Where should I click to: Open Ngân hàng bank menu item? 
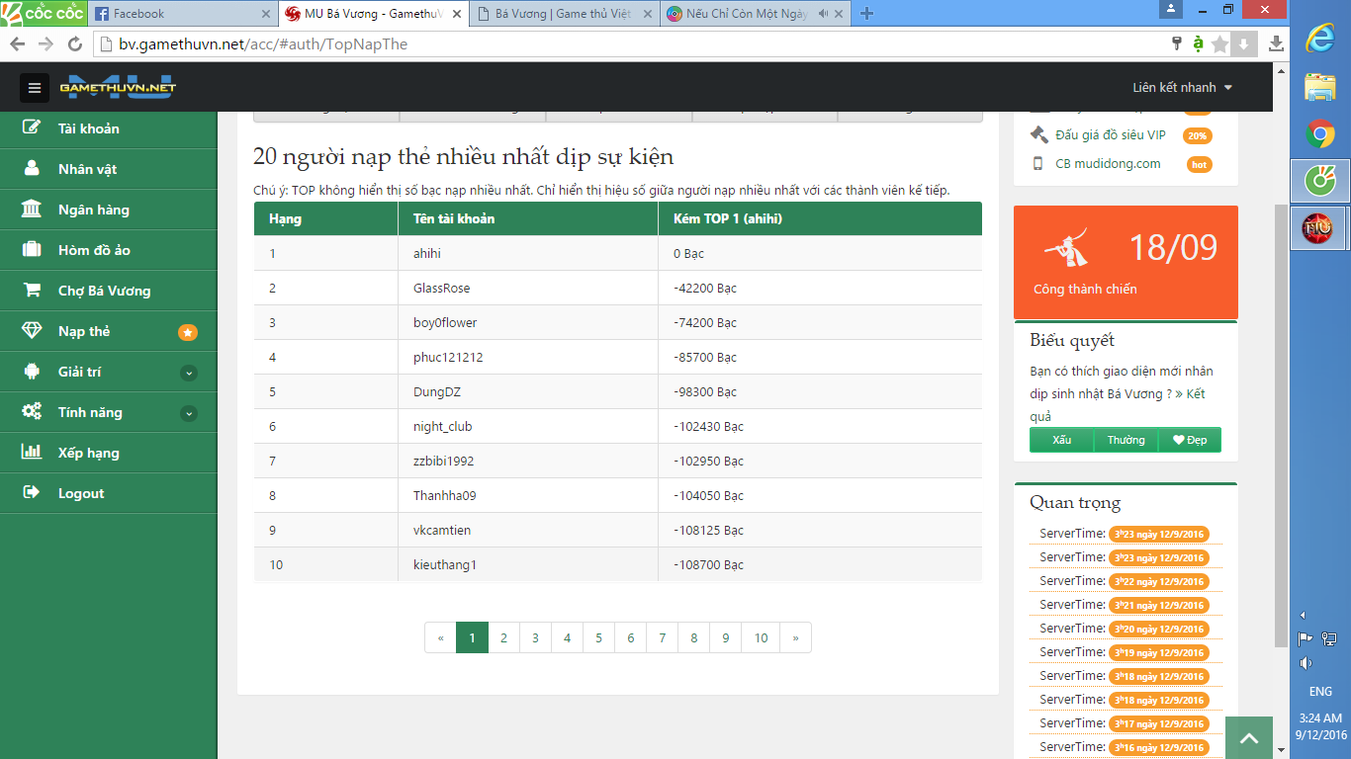(x=93, y=210)
